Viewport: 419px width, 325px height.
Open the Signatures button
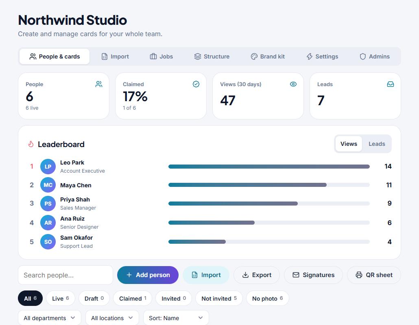pyautogui.click(x=314, y=275)
